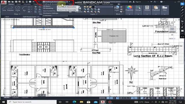Screen dimensions: 185x104
Task: Click the Sign In button
Action: click(137, 2)
